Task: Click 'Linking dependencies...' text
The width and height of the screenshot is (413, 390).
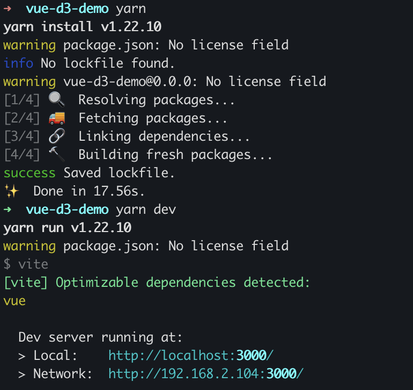Action: (x=164, y=136)
